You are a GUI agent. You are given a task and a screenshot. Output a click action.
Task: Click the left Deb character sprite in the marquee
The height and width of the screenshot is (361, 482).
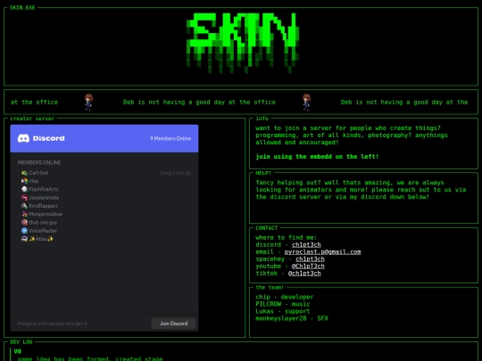[x=88, y=103]
